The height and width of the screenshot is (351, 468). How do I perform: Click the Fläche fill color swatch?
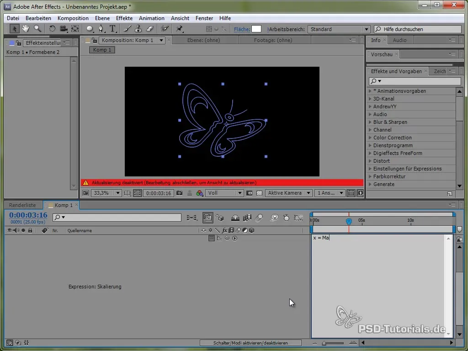click(256, 29)
